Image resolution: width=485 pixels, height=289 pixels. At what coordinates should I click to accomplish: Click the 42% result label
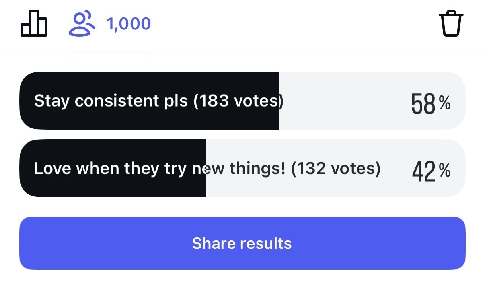coord(430,171)
